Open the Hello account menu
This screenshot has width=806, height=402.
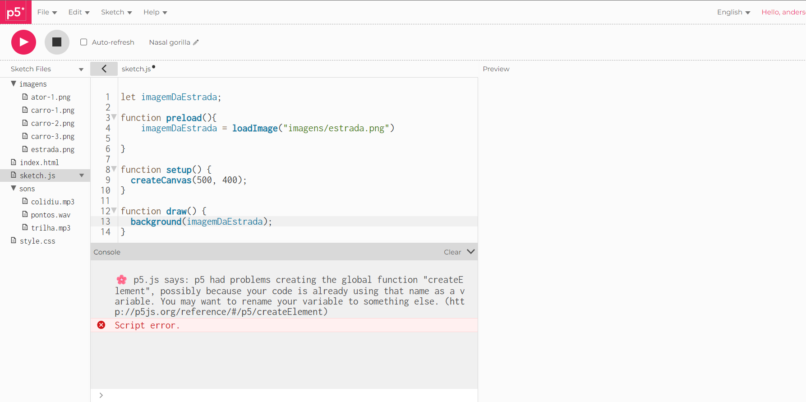(783, 12)
